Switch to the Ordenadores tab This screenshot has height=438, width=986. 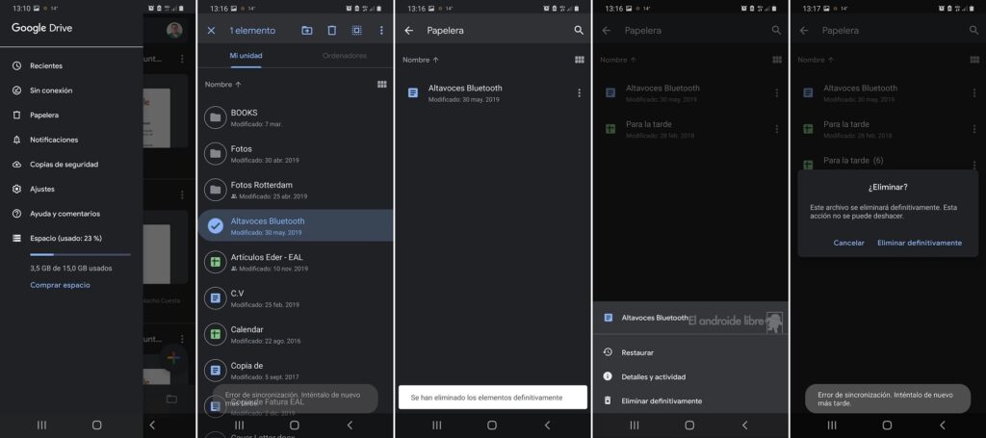[345, 55]
